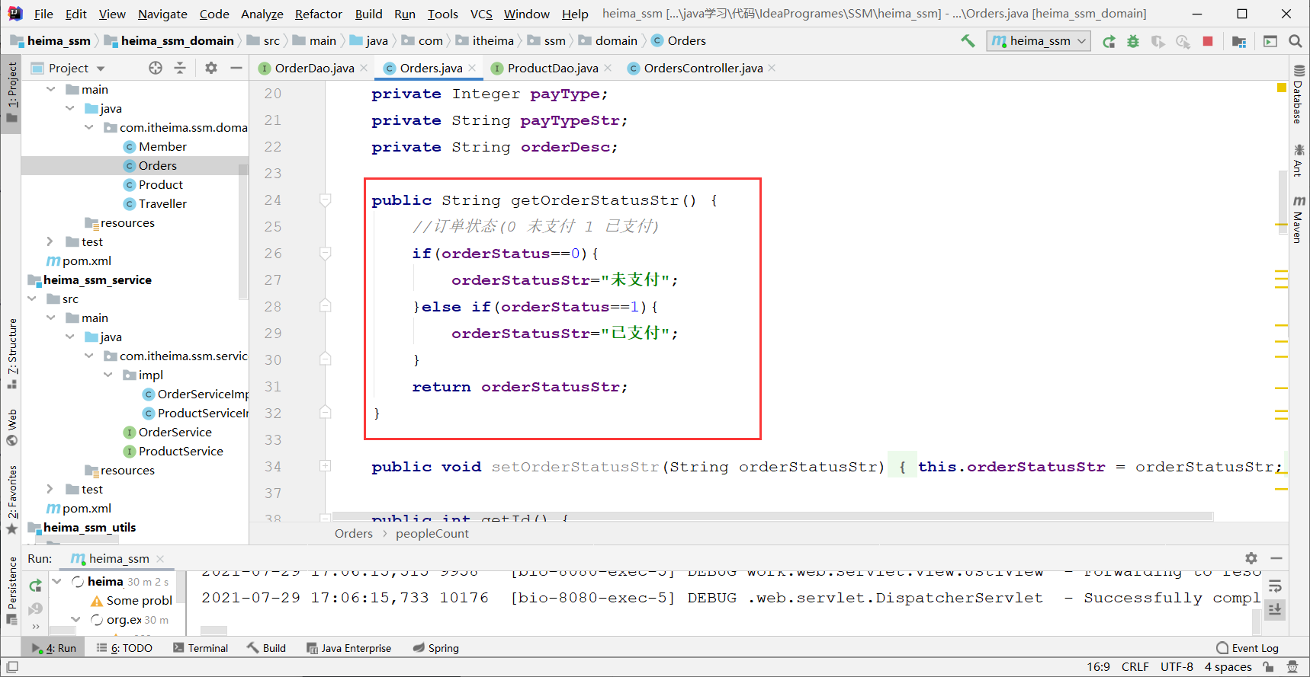The height and width of the screenshot is (677, 1310).
Task: Click the Rerun icon in Run panel
Action: (x=35, y=586)
